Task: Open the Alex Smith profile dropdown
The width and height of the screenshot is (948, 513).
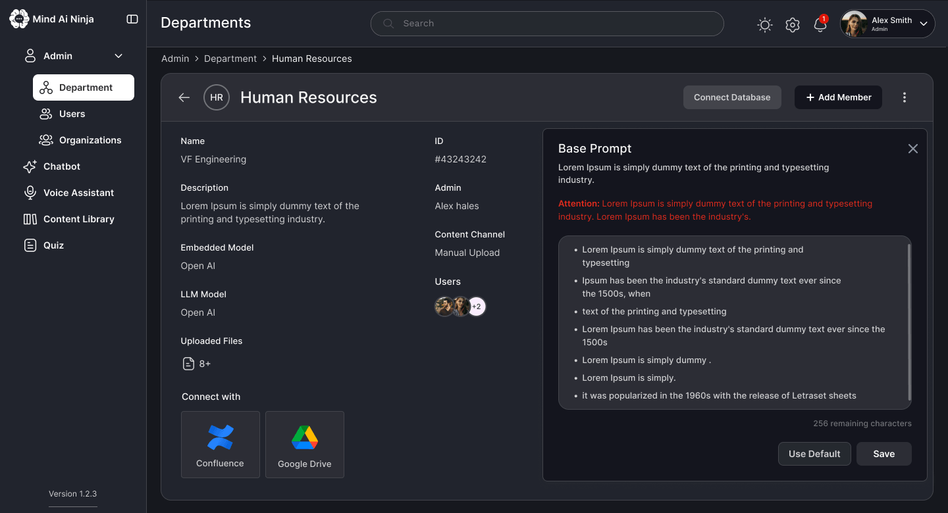Action: pos(887,24)
